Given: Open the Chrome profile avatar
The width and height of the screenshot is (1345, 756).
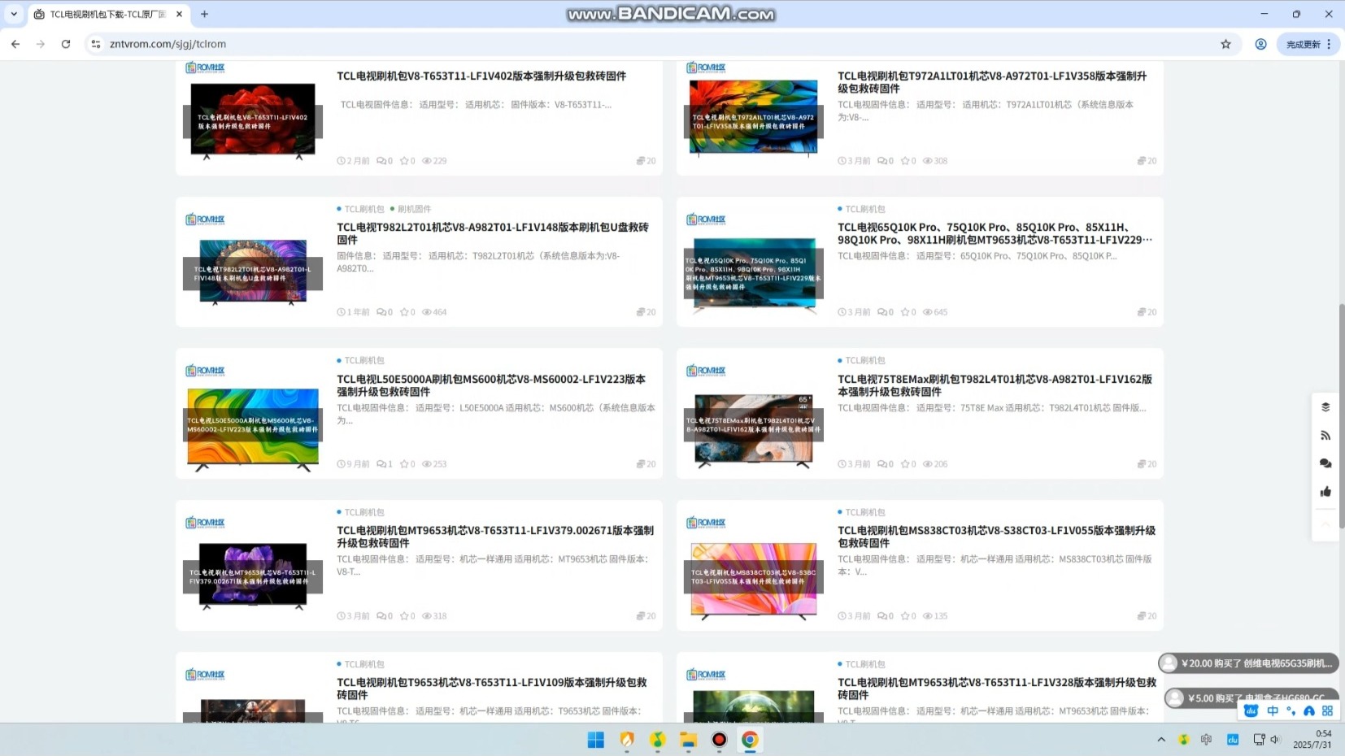Looking at the screenshot, I should pos(1260,44).
